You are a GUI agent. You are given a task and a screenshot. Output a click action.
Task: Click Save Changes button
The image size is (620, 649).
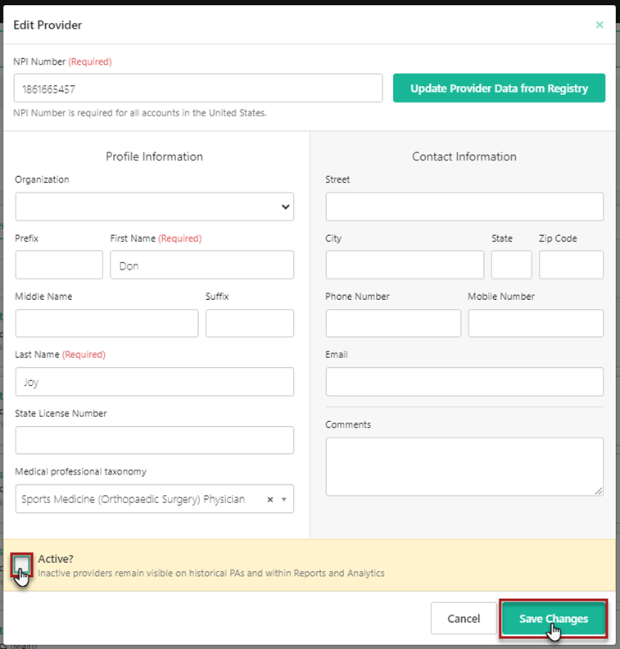554,619
